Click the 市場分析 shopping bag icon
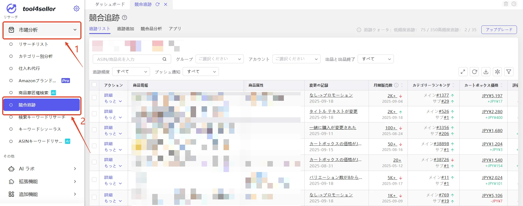Viewport: 523px width, 206px height. point(11,30)
